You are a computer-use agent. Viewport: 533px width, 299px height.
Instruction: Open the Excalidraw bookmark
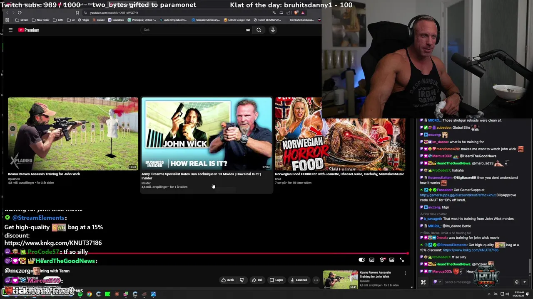click(x=116, y=20)
